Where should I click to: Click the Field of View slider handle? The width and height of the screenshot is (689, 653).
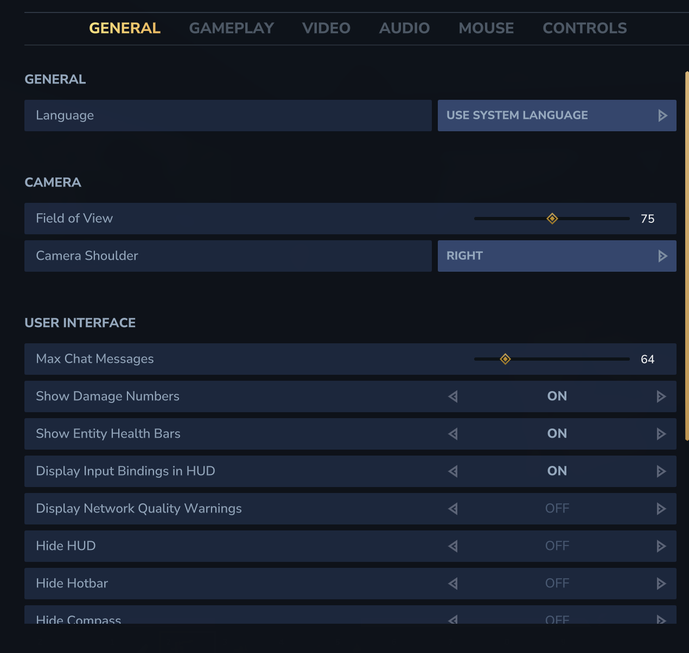pyautogui.click(x=552, y=219)
